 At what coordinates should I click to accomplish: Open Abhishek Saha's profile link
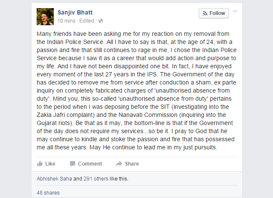pos(54,179)
